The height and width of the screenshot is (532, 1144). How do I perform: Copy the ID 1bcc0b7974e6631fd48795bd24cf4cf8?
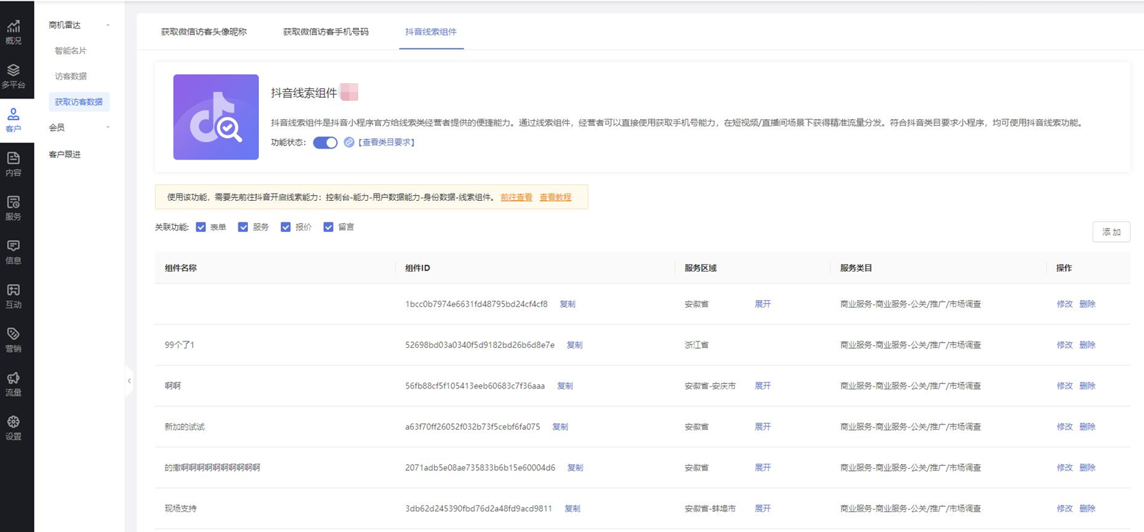click(x=567, y=304)
